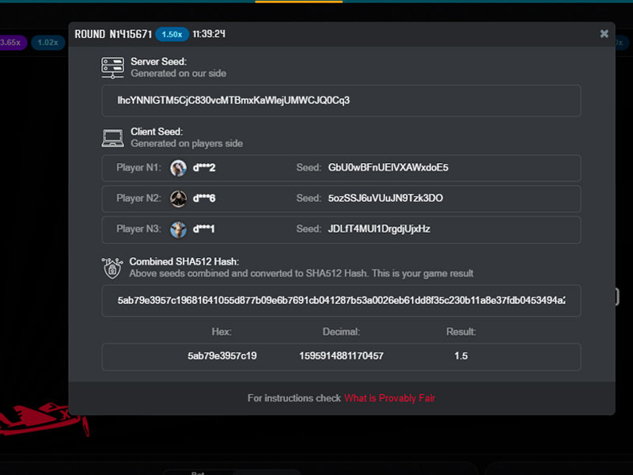Image resolution: width=633 pixels, height=475 pixels.
Task: Select Player N2 avatar
Action: (x=178, y=198)
